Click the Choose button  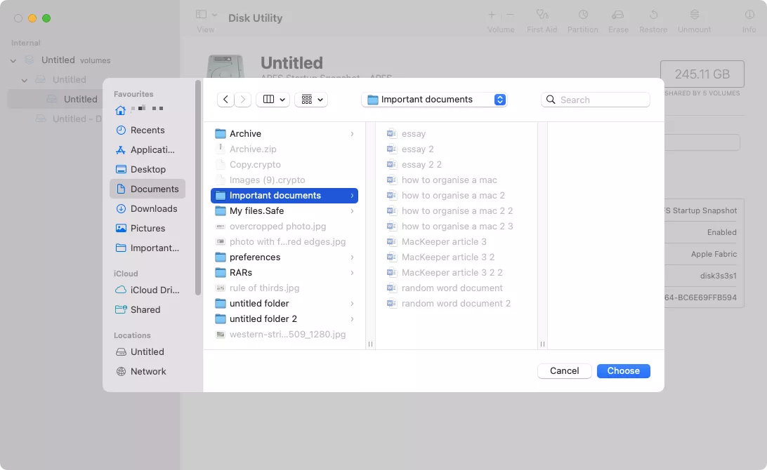[x=623, y=370]
